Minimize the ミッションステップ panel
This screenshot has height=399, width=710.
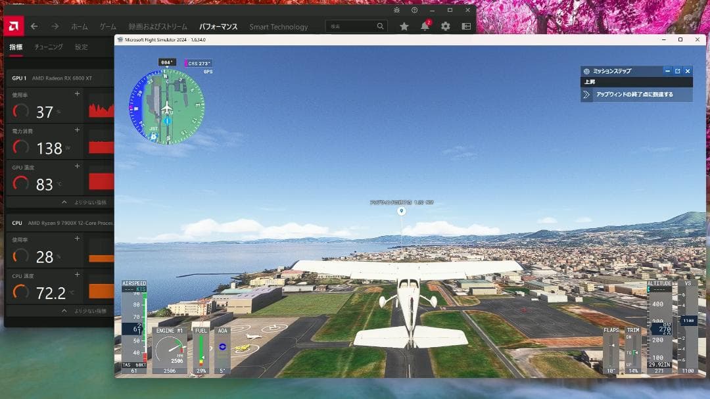coord(667,71)
